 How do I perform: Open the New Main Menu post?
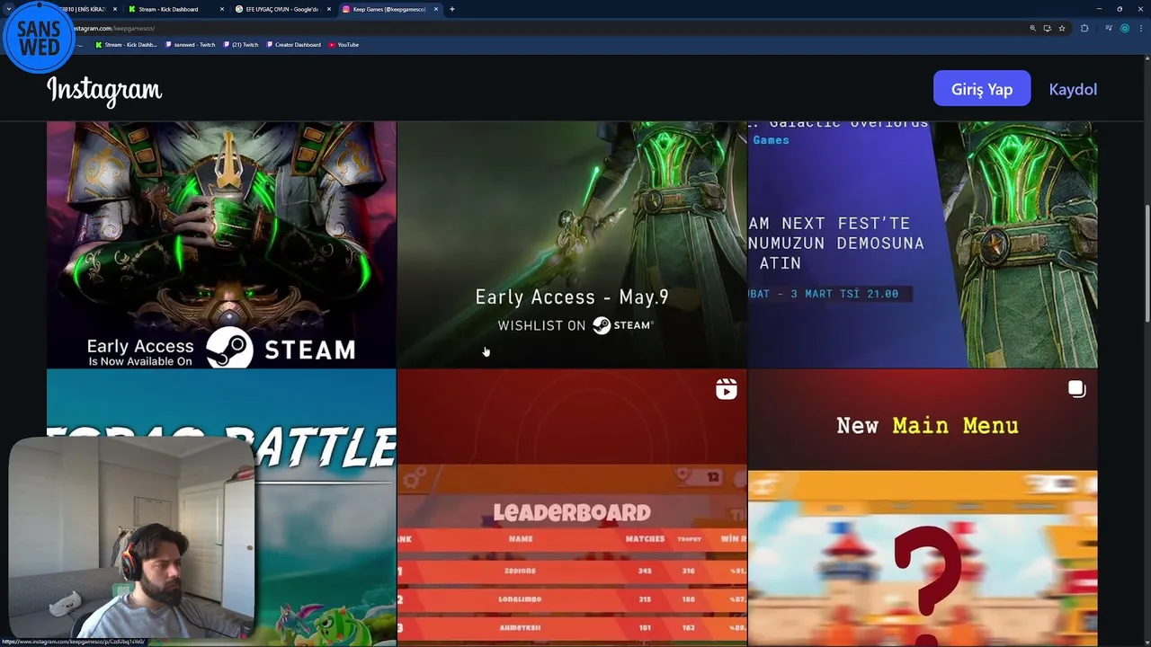coord(923,508)
